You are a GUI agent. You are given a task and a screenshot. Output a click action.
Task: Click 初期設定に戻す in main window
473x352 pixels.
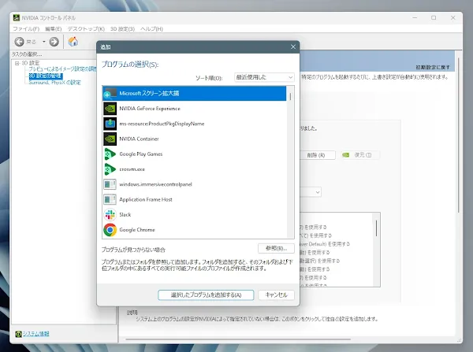[x=433, y=67]
